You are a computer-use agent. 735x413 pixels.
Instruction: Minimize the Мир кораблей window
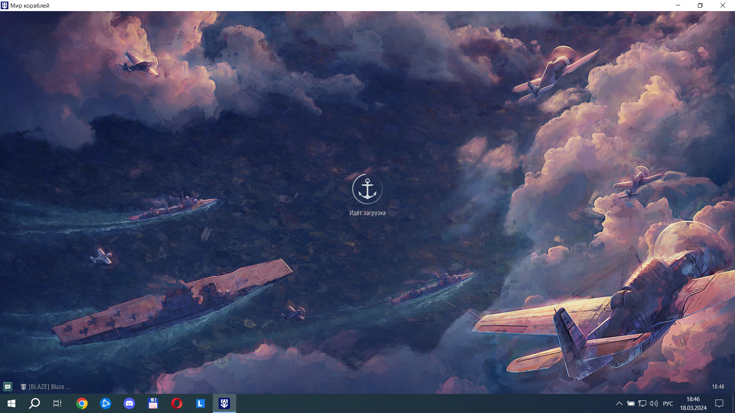[678, 5]
